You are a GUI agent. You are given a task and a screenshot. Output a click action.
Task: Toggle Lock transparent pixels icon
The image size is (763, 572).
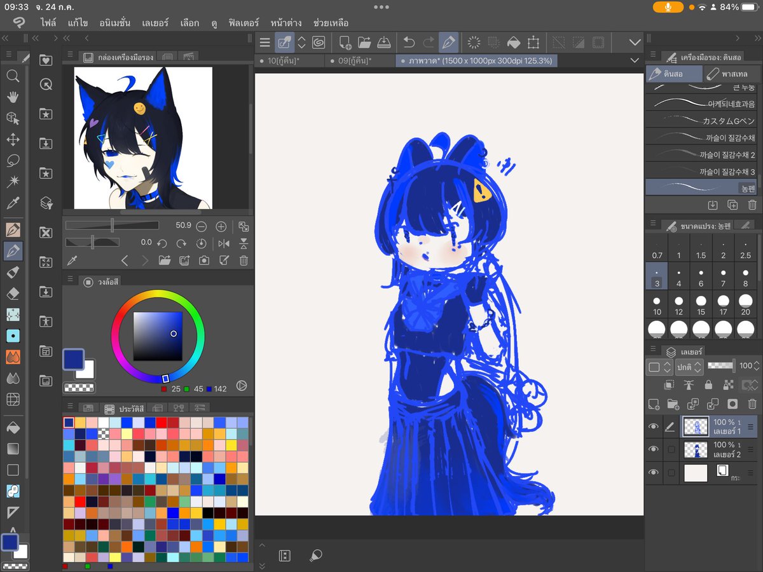click(x=728, y=385)
